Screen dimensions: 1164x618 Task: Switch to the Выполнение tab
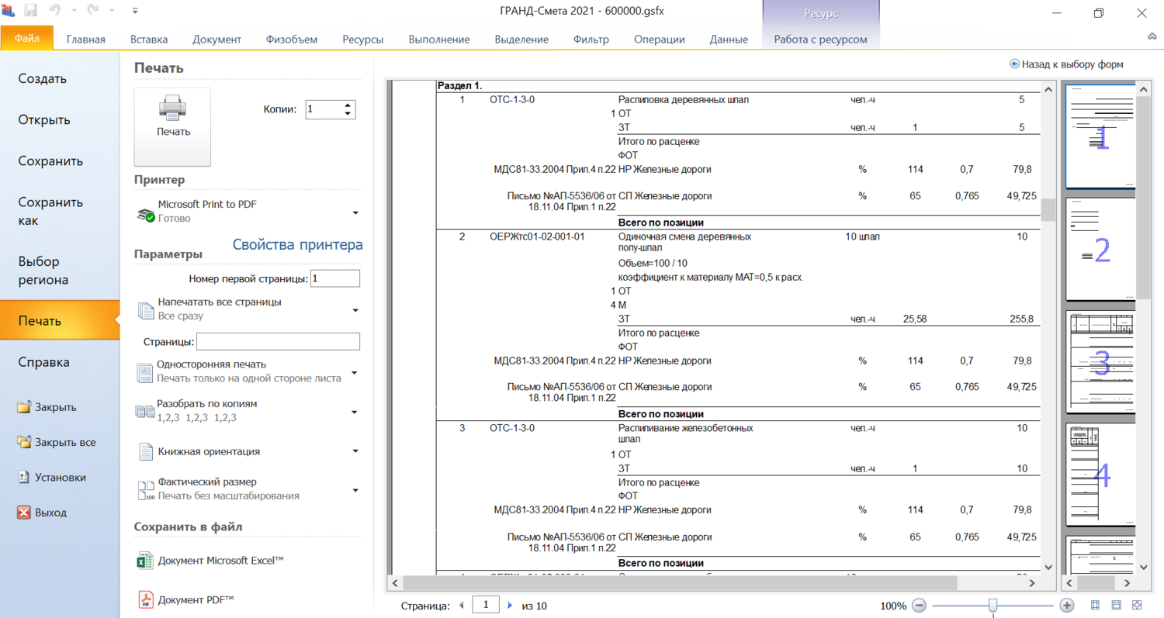441,40
